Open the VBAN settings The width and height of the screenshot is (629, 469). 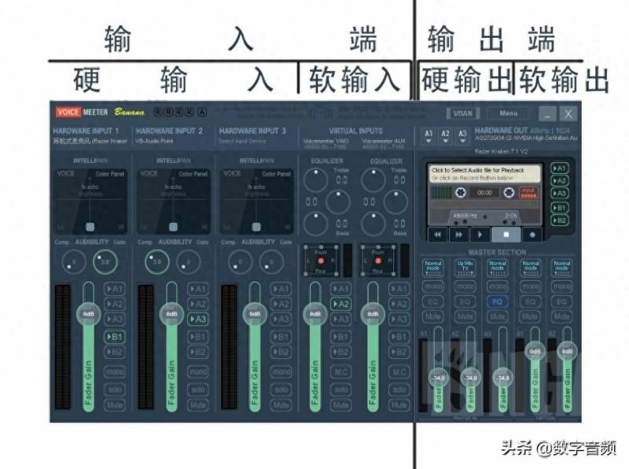(462, 113)
